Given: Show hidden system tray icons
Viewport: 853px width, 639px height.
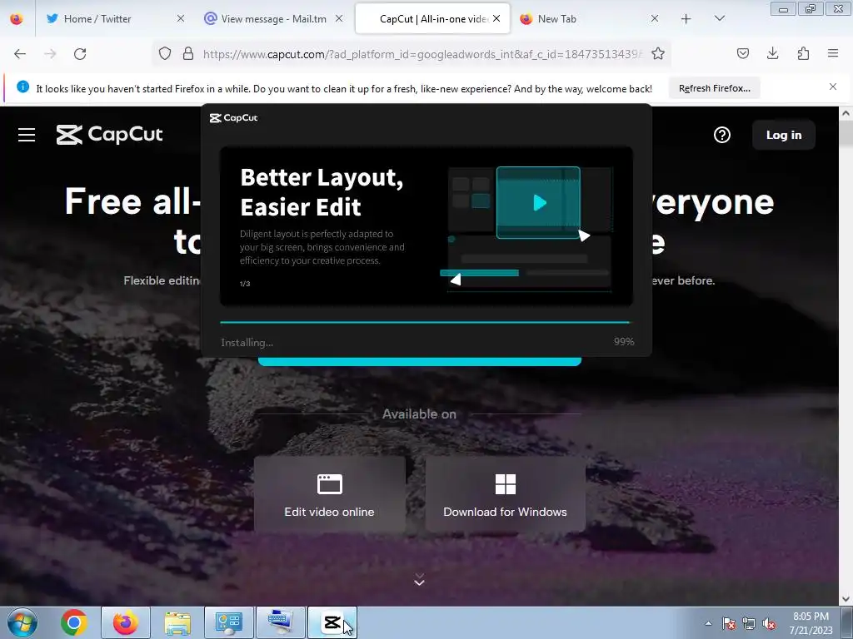Looking at the screenshot, I should tap(708, 623).
